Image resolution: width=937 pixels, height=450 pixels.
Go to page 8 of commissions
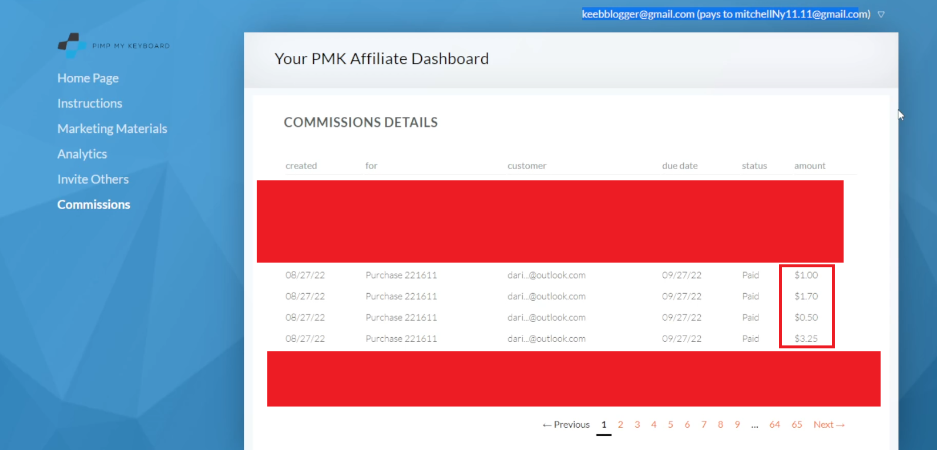720,425
